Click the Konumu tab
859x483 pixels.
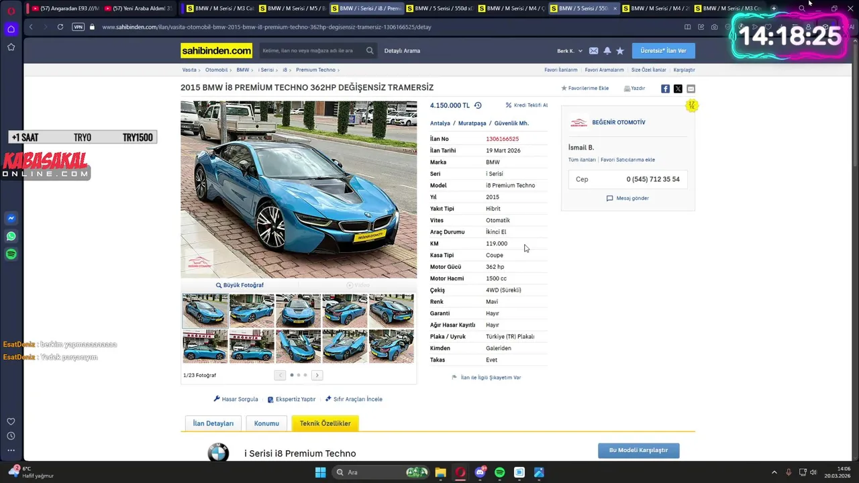(266, 423)
